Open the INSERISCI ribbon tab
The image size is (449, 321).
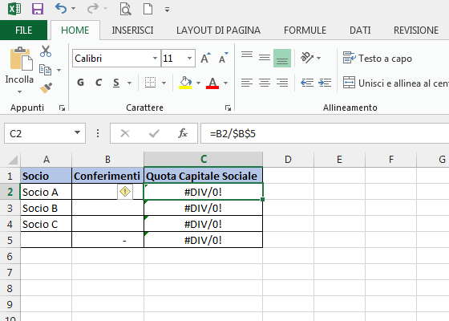point(132,30)
